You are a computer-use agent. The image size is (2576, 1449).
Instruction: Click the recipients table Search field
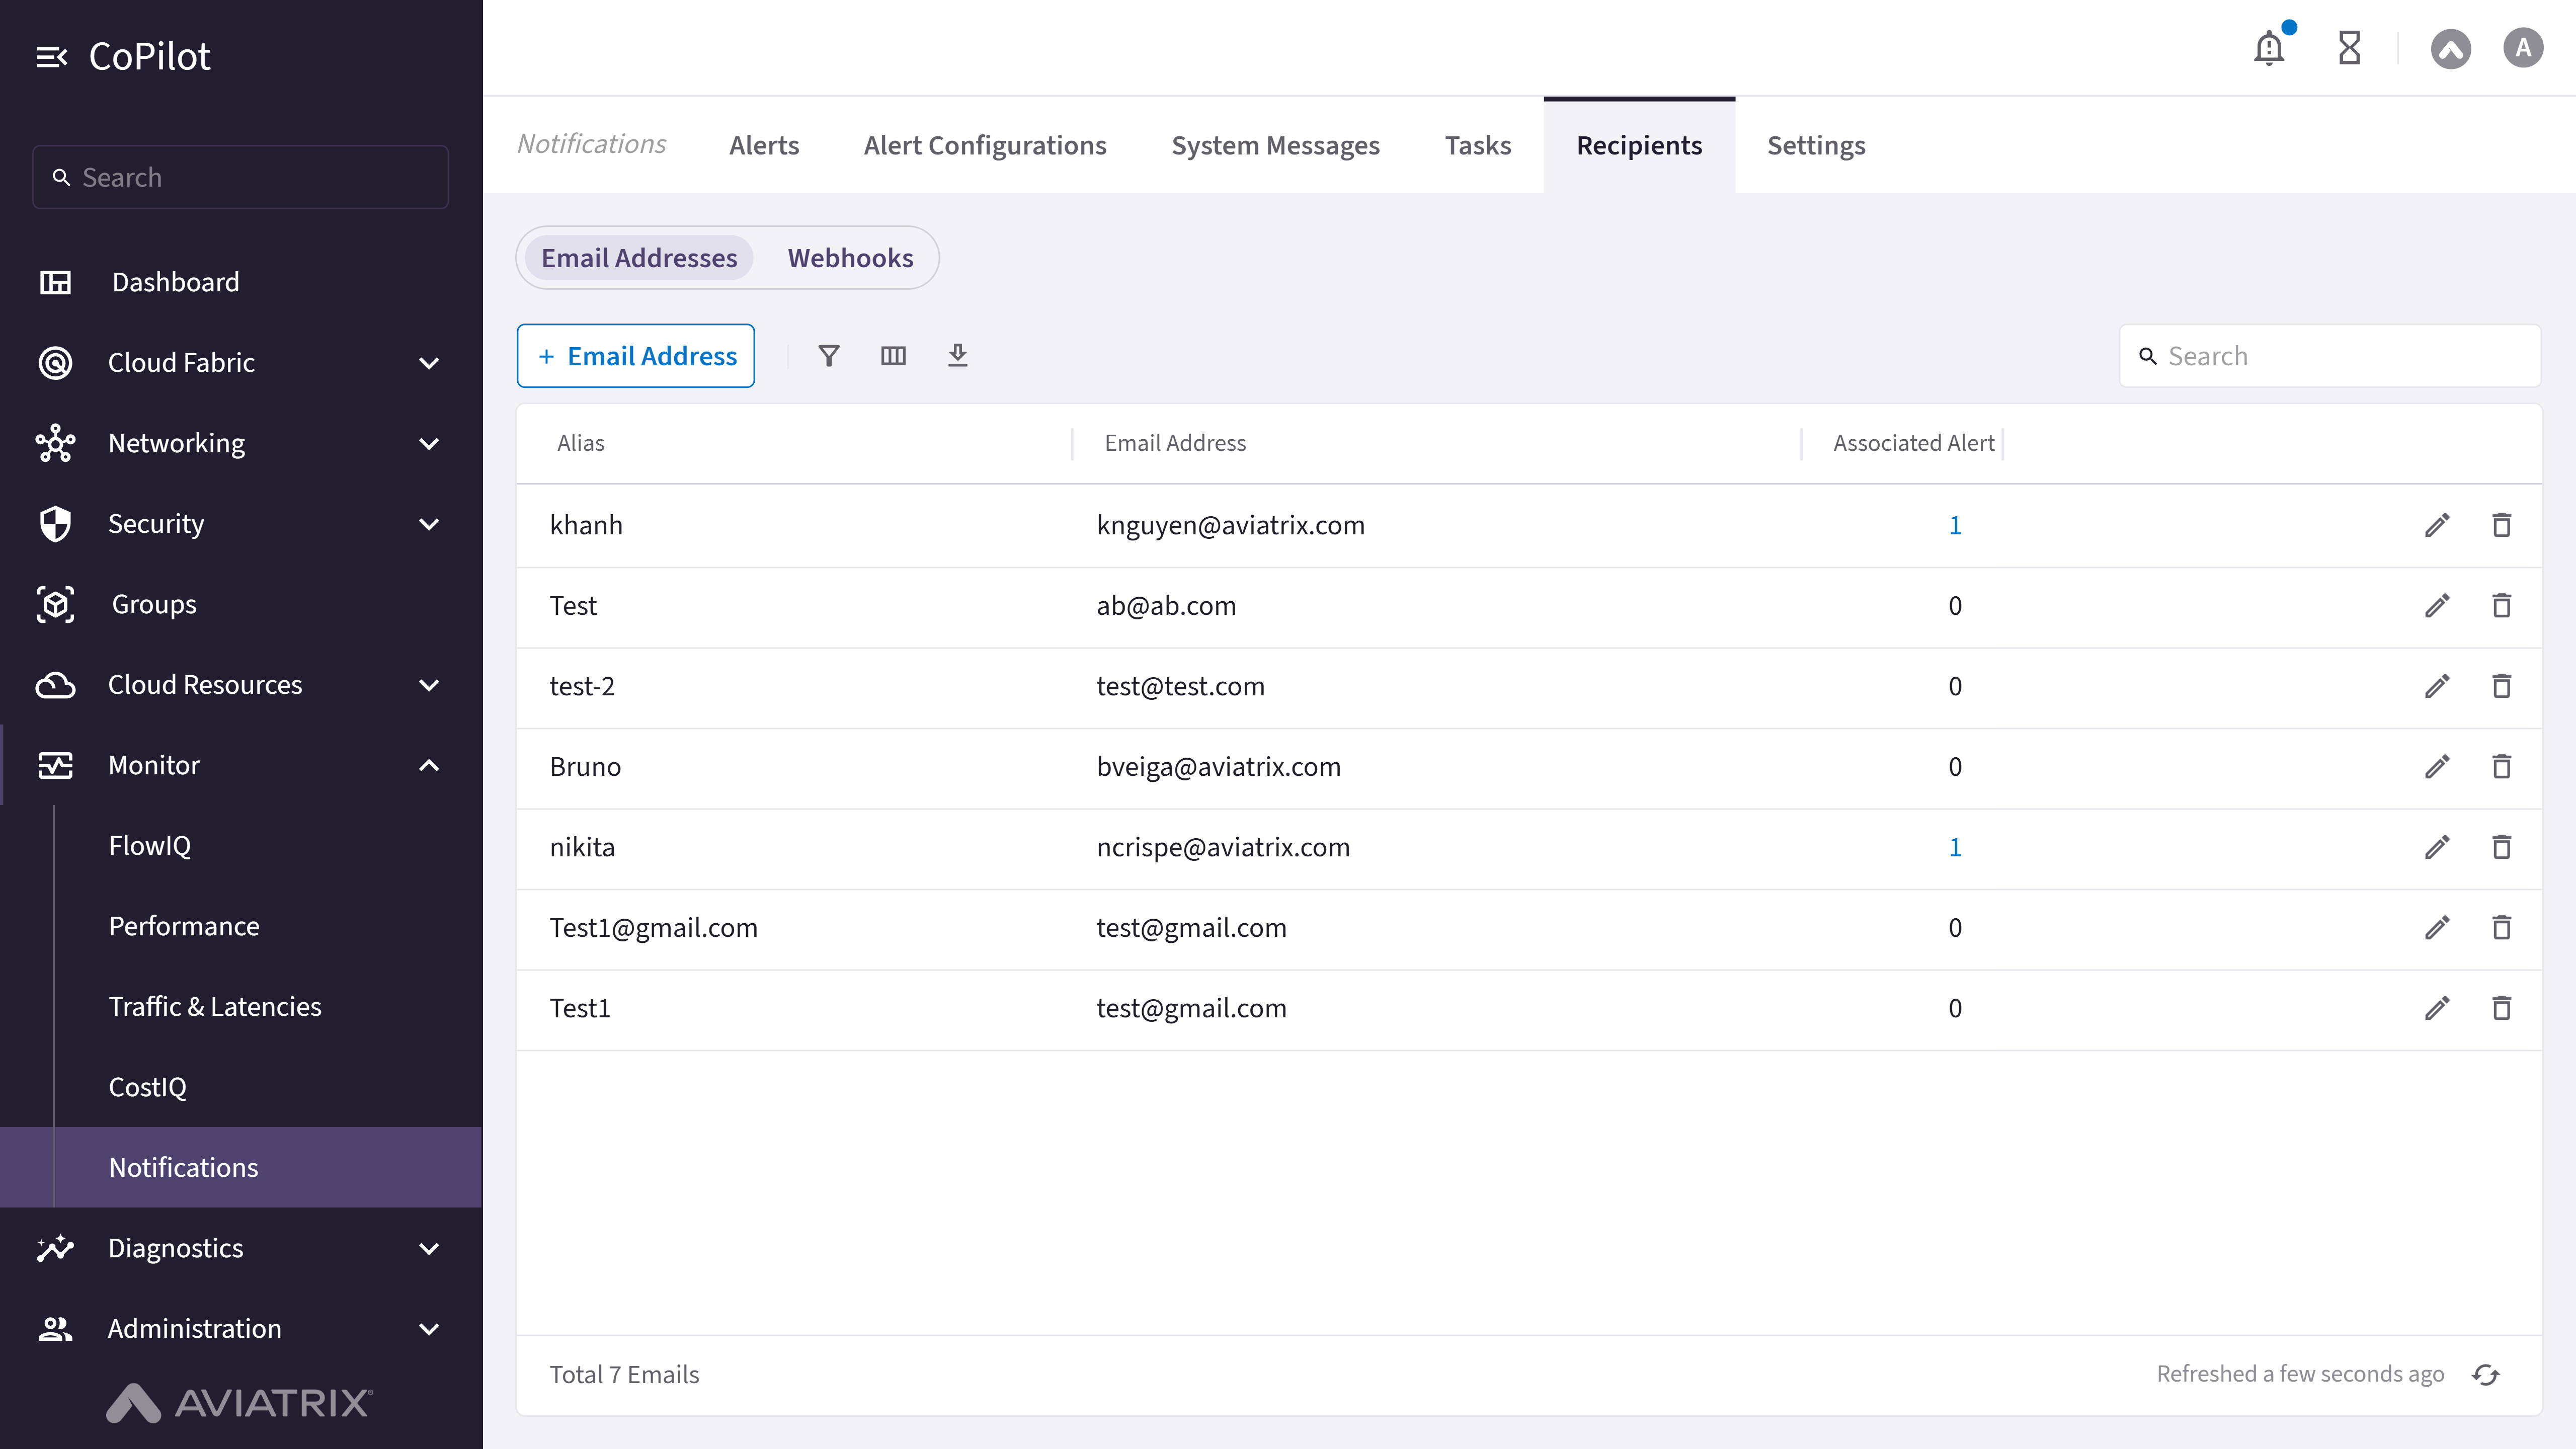[x=2330, y=356]
